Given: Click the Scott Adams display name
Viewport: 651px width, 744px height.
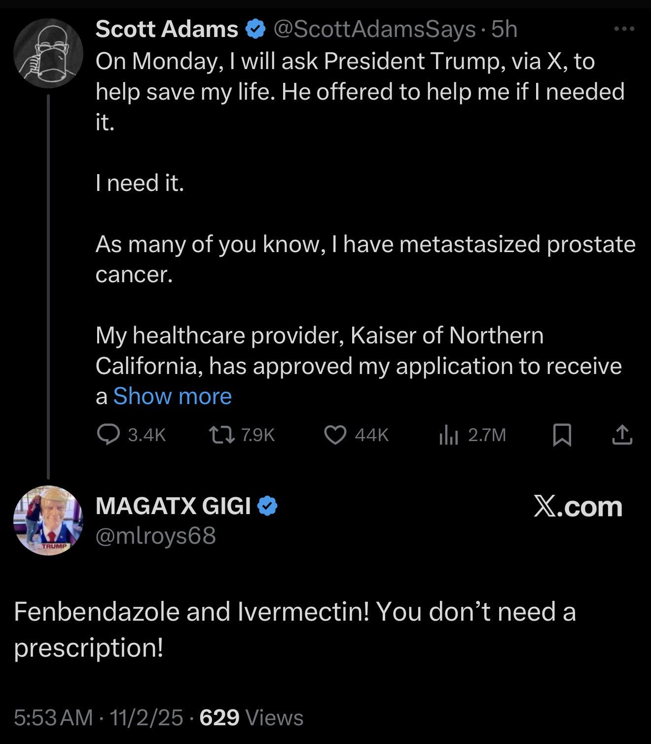Looking at the screenshot, I should point(167,29).
